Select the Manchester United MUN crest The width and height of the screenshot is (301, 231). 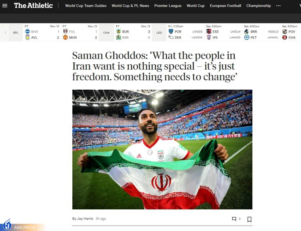point(65,37)
